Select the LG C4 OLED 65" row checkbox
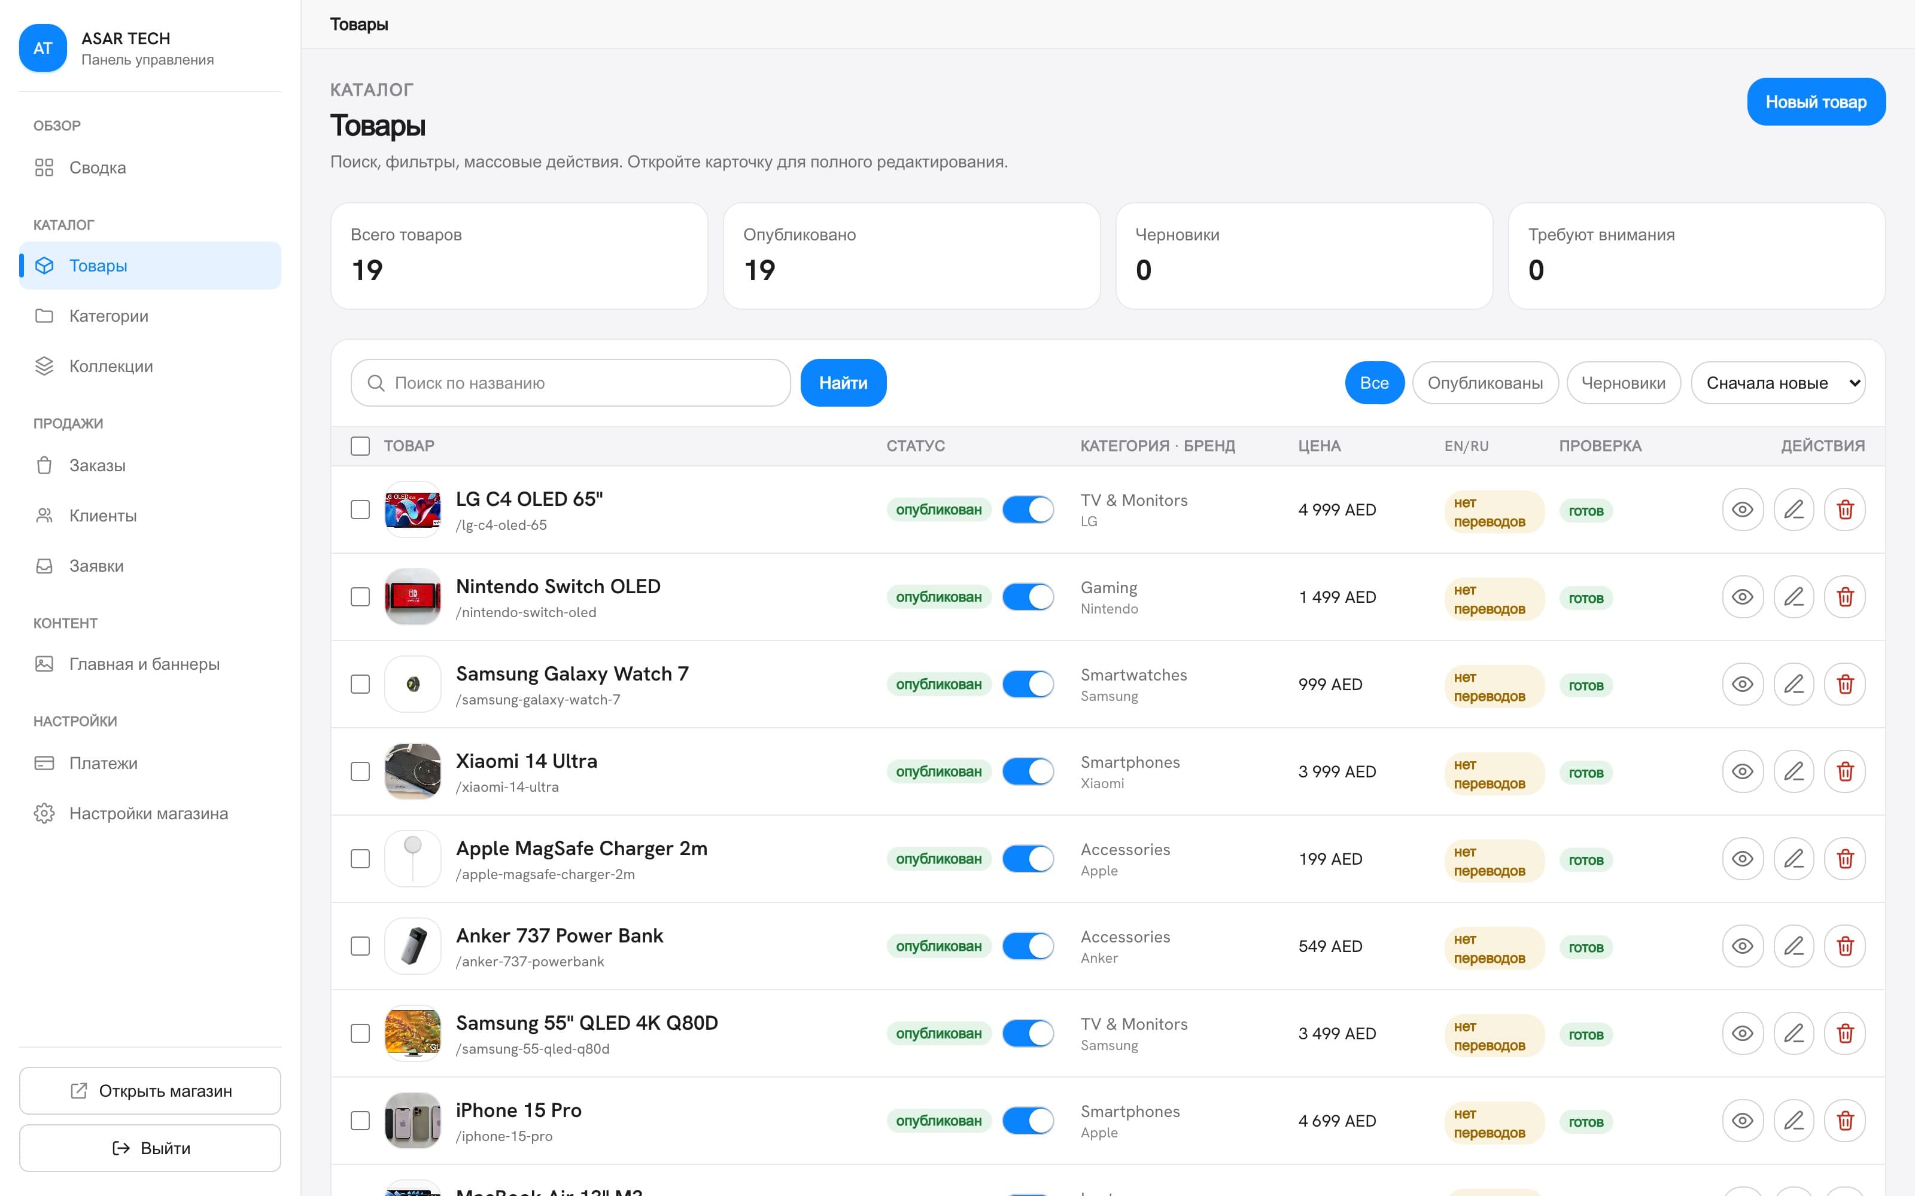The image size is (1915, 1196). pos(360,509)
